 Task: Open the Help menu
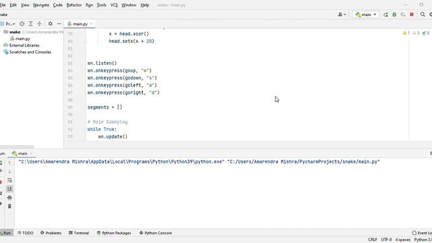pyautogui.click(x=144, y=5)
